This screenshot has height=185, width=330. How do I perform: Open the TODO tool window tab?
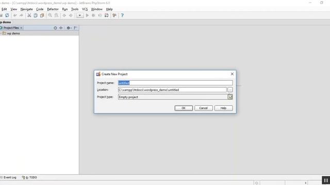pos(29,177)
